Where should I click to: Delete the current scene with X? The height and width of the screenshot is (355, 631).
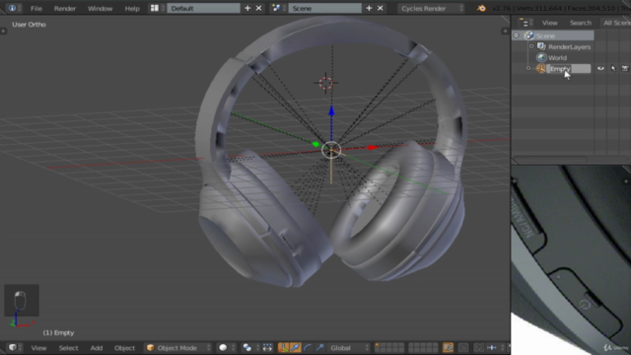(x=381, y=8)
